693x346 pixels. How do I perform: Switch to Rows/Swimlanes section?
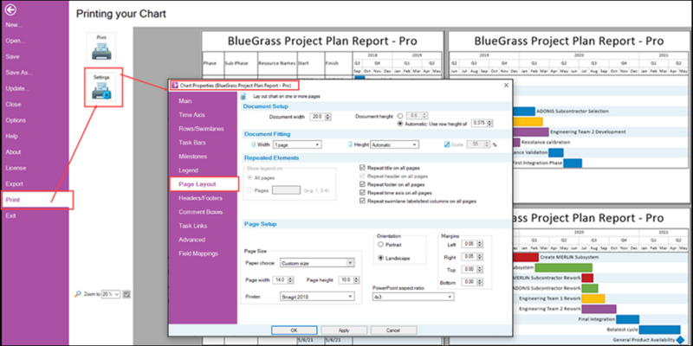click(x=201, y=129)
